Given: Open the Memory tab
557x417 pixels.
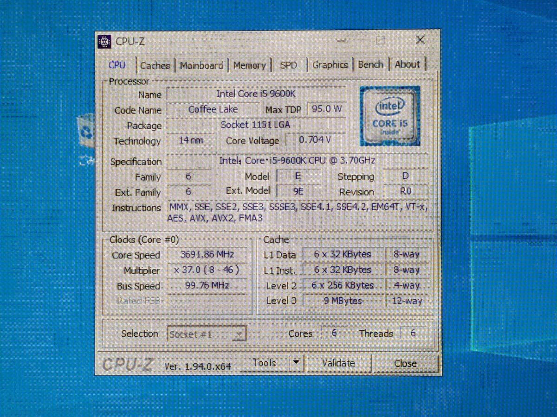Looking at the screenshot, I should [250, 65].
